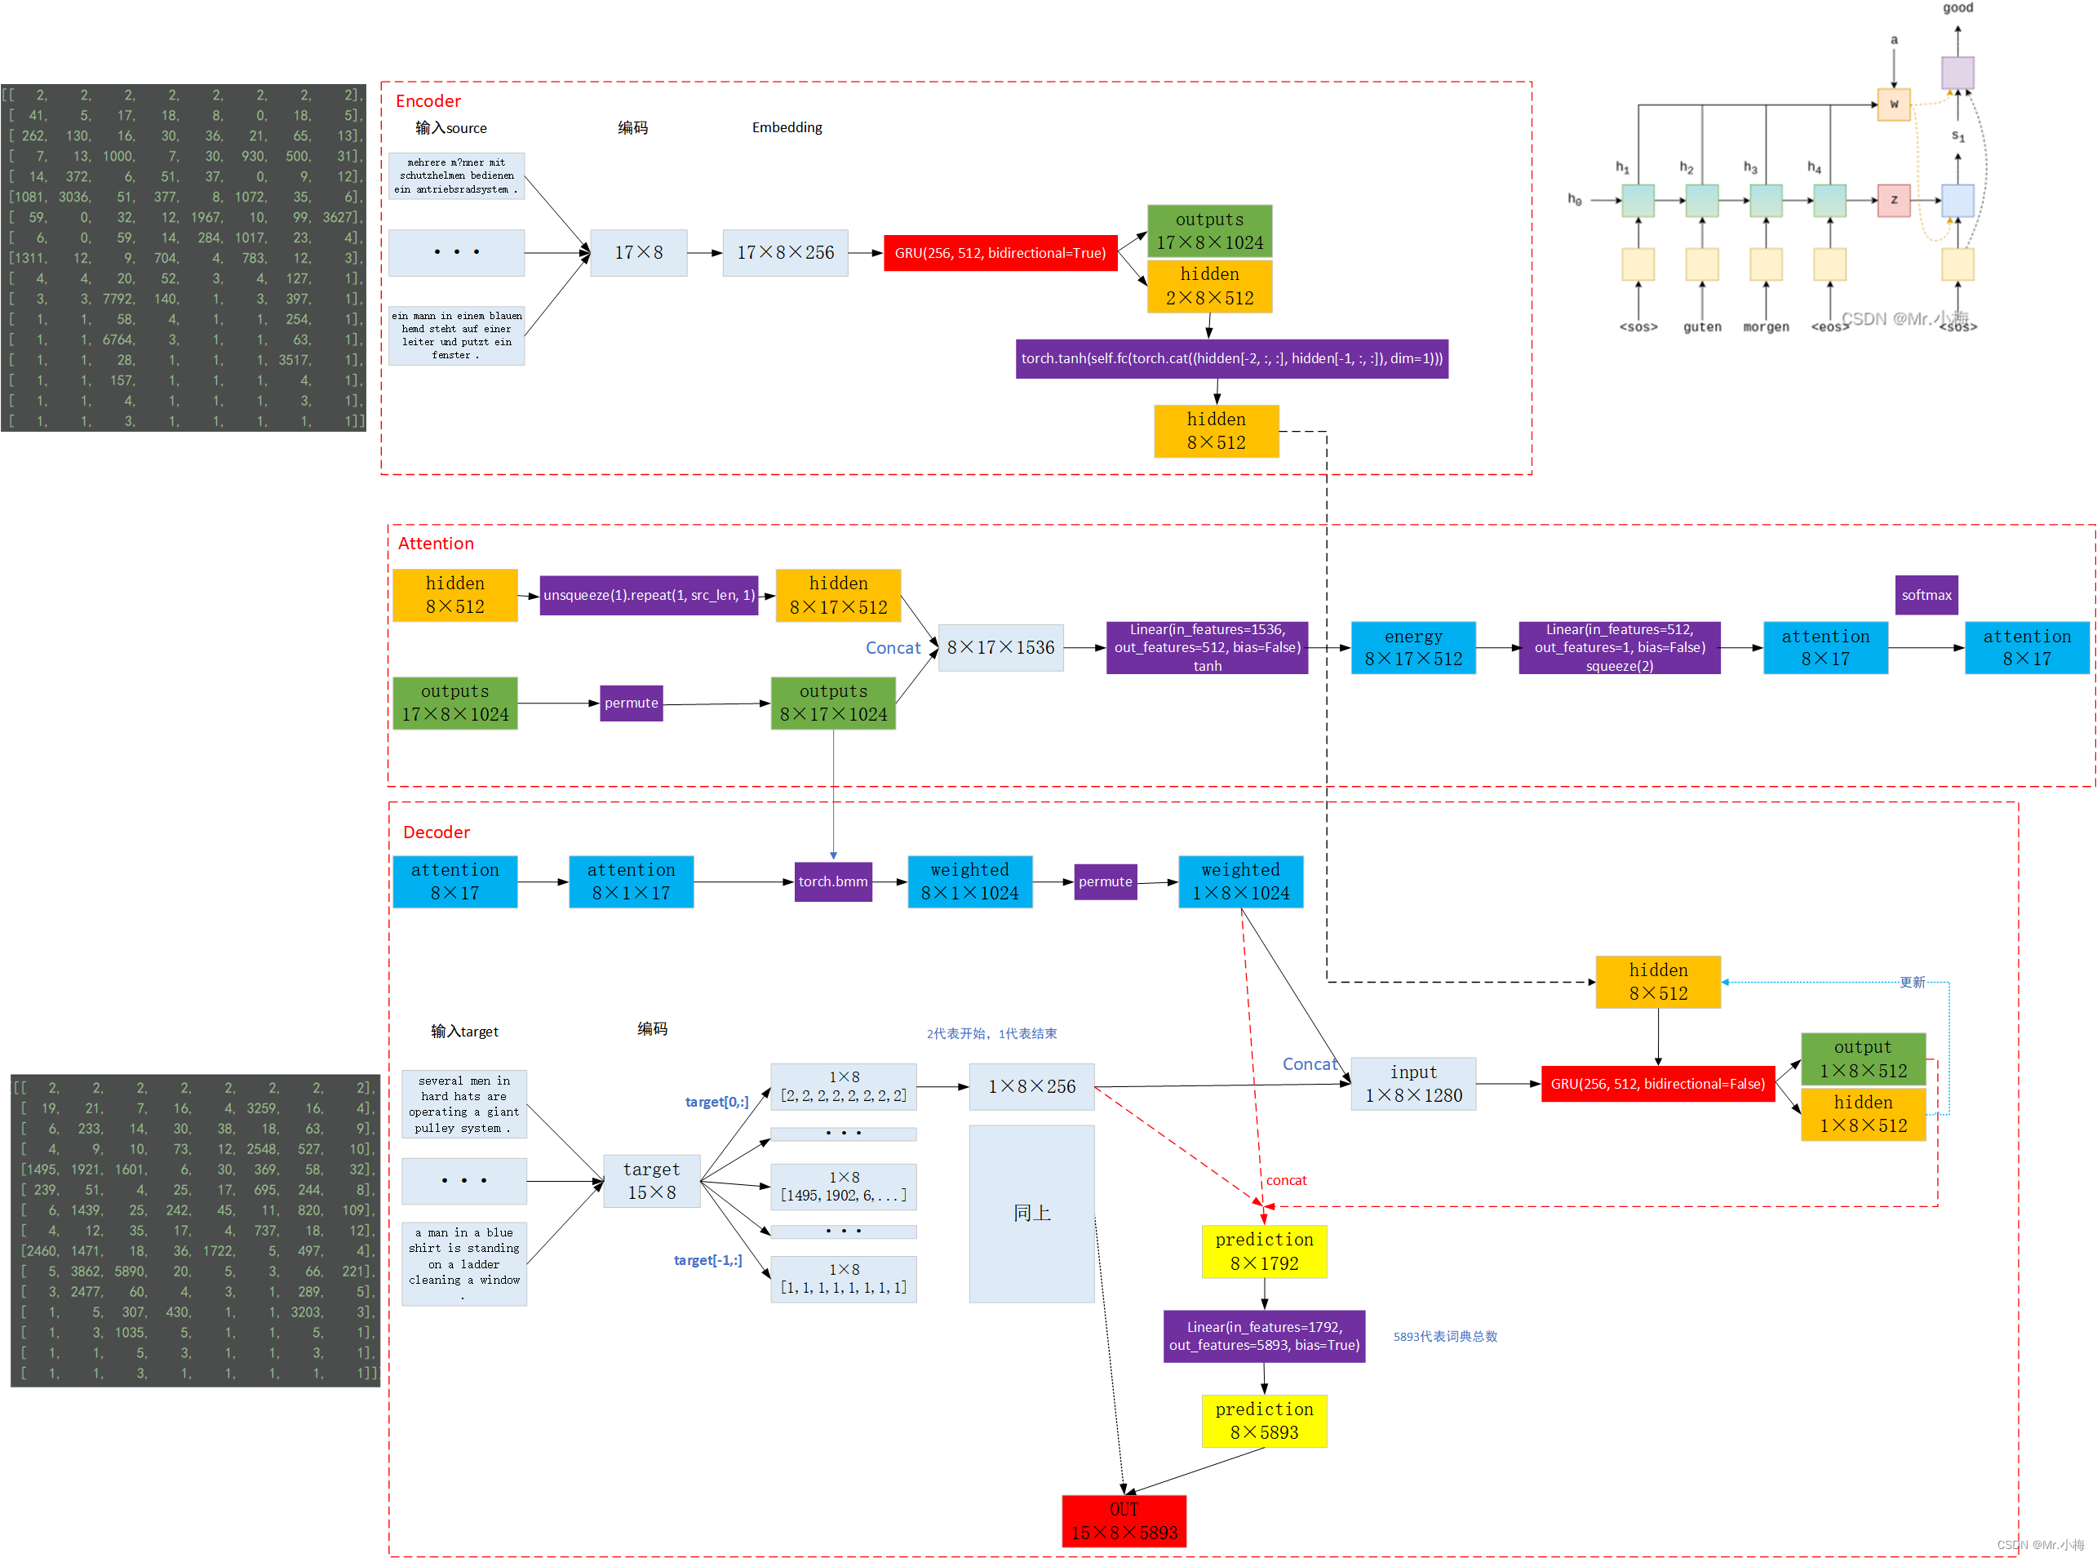
Task: Click the decoder GRU bidirectional=False block
Action: point(1656,1084)
